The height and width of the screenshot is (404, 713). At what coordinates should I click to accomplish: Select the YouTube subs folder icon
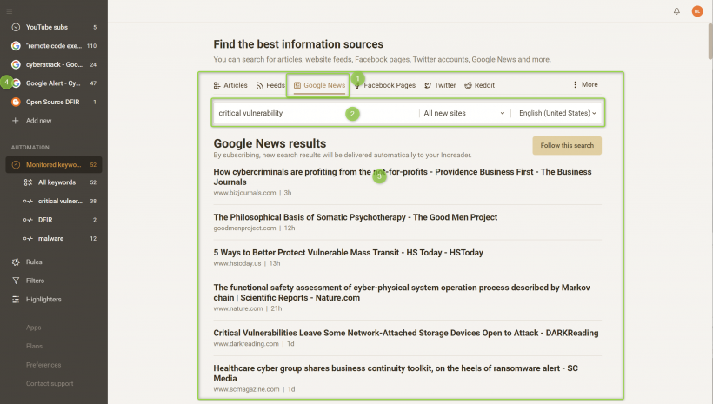16,27
